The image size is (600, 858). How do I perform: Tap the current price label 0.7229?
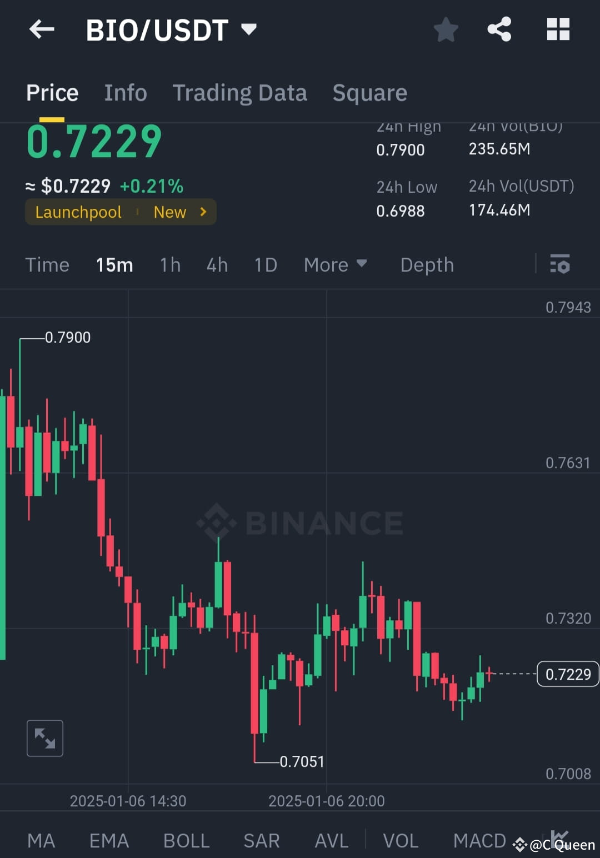pyautogui.click(x=567, y=674)
